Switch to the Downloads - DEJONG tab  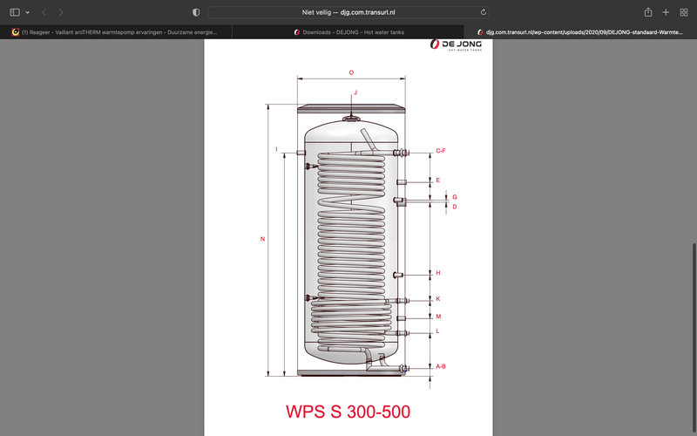point(348,32)
